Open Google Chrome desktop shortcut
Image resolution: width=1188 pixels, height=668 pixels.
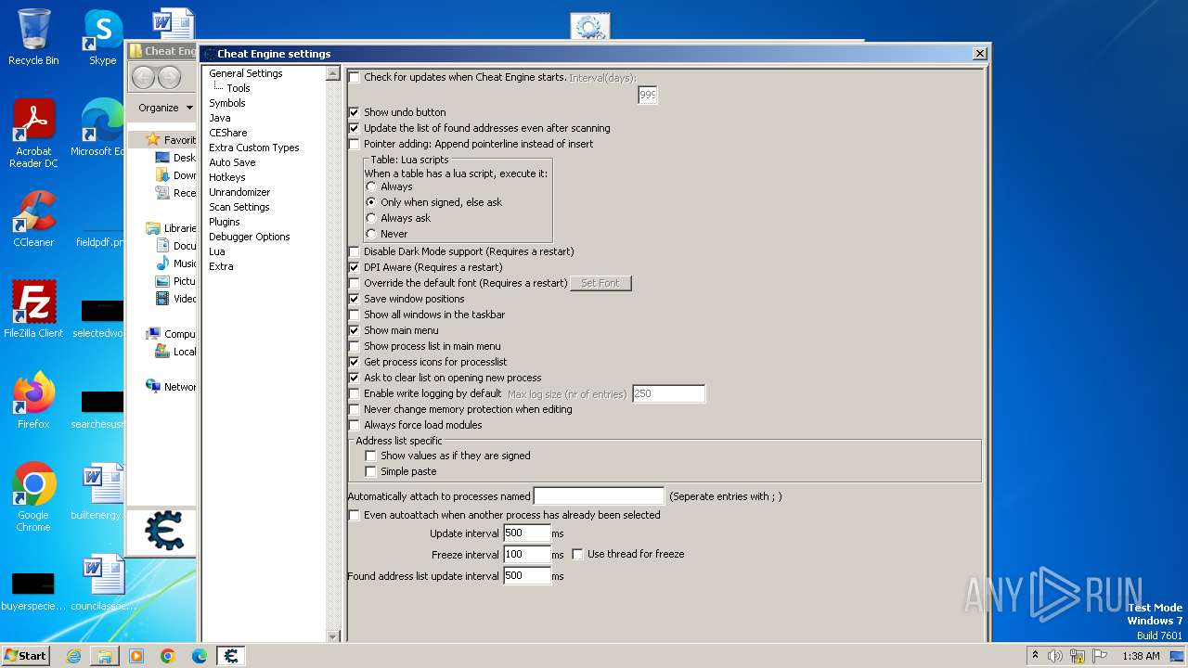click(33, 497)
